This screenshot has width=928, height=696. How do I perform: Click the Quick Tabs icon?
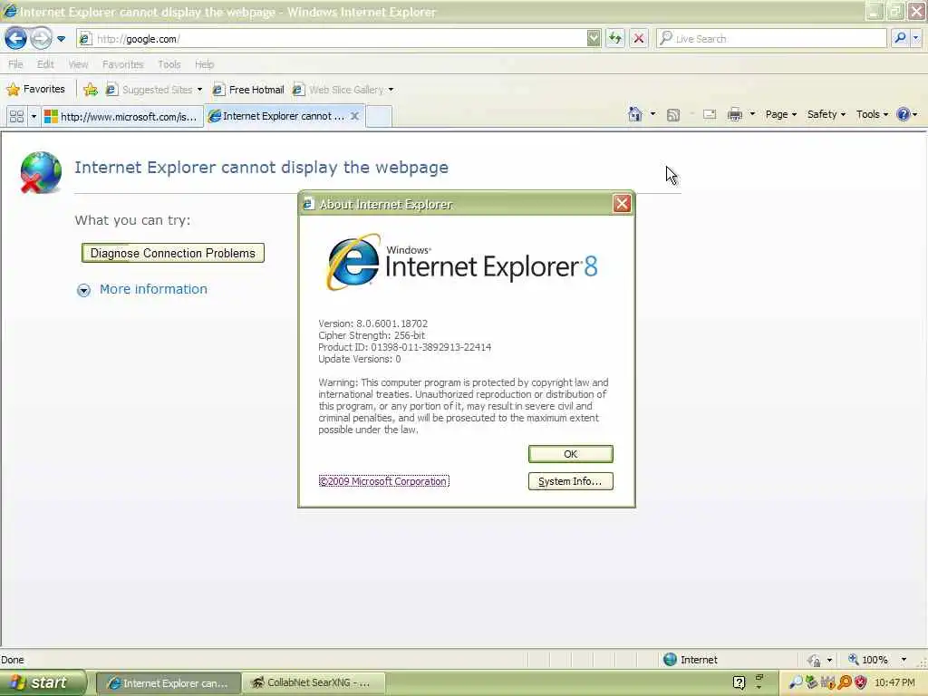pyautogui.click(x=16, y=116)
